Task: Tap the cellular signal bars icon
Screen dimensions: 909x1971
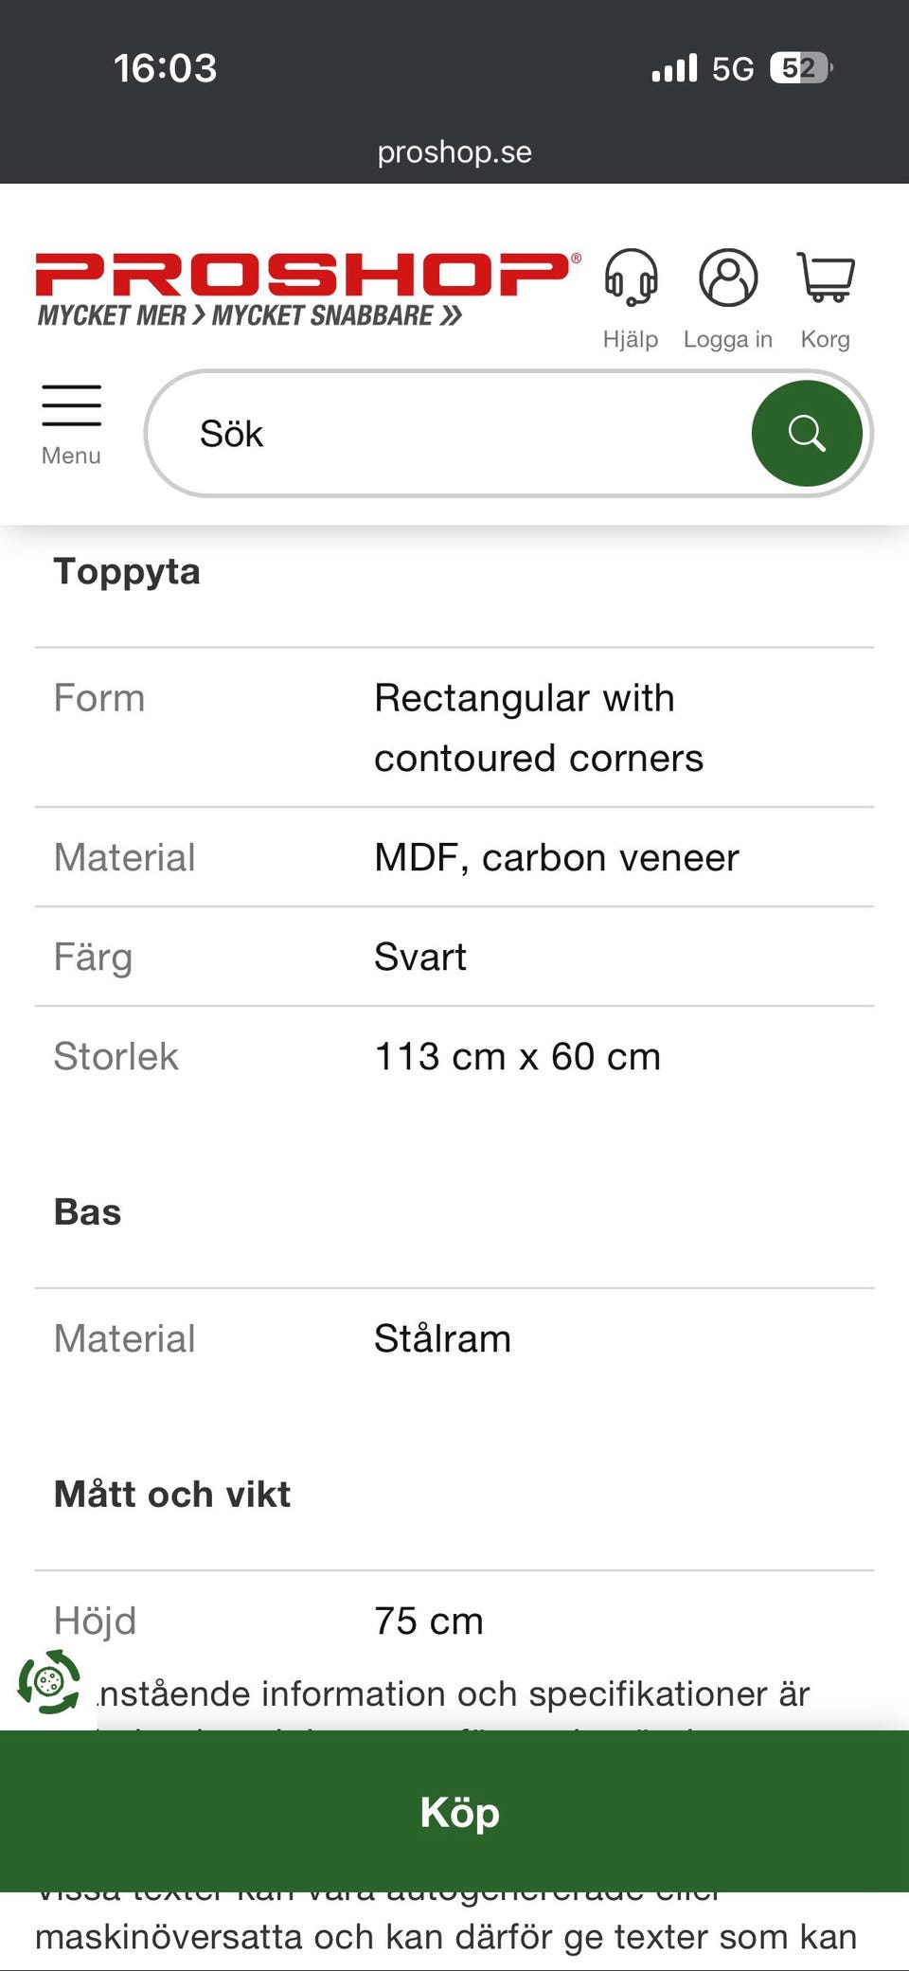Action: [x=674, y=68]
